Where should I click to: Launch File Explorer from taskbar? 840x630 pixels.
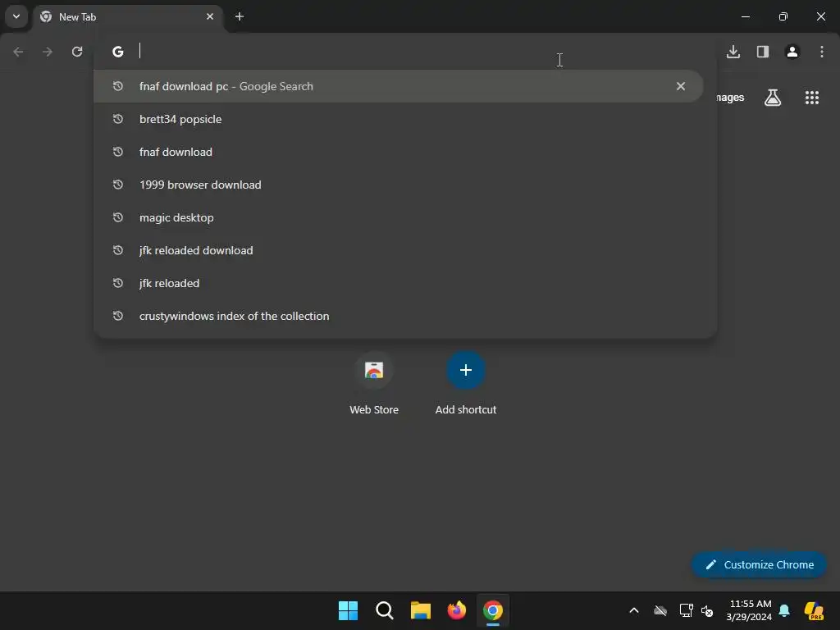coord(421,610)
